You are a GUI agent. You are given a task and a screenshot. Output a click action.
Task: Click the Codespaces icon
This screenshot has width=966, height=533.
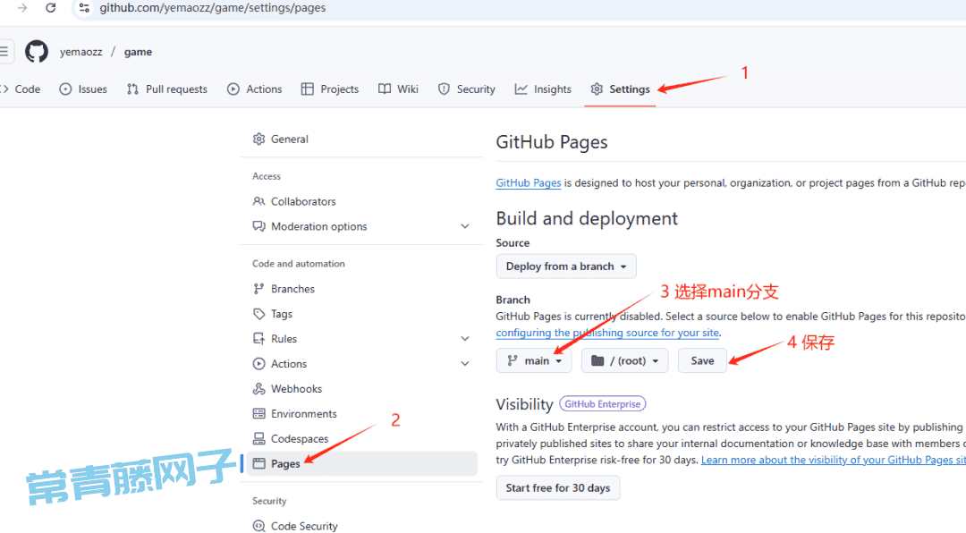(258, 439)
